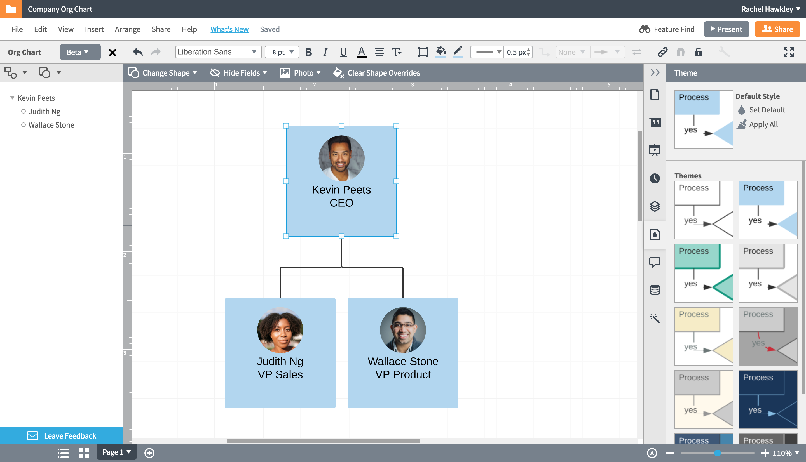
Task: Toggle Bold formatting on selected text
Action: pyautogui.click(x=309, y=52)
